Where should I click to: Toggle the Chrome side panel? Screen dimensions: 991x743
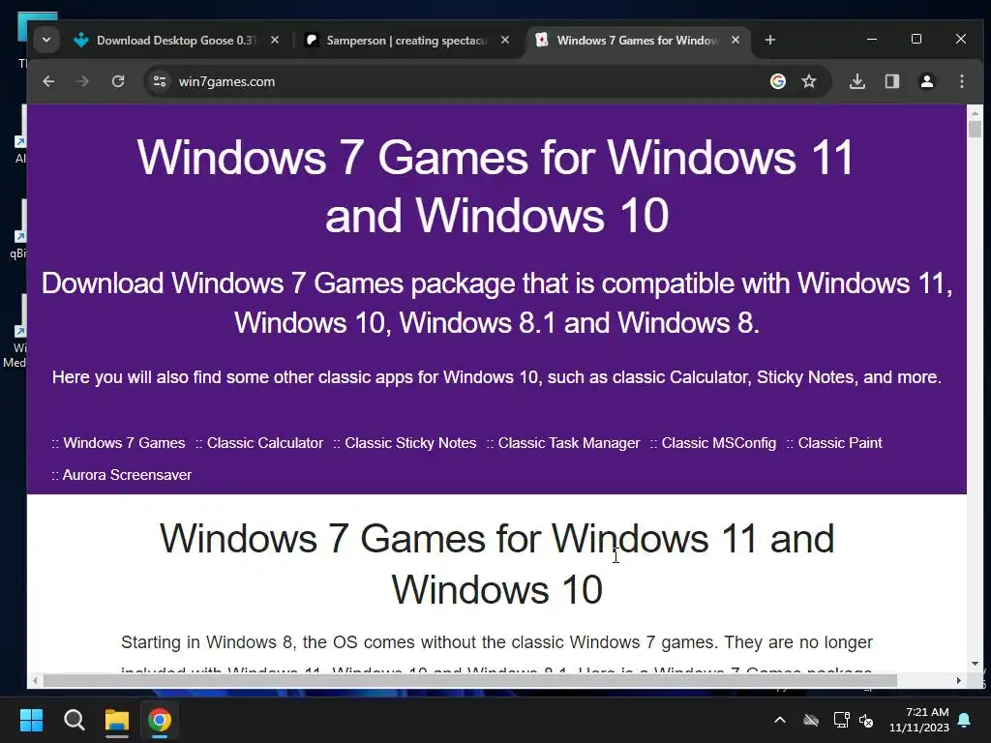point(891,81)
